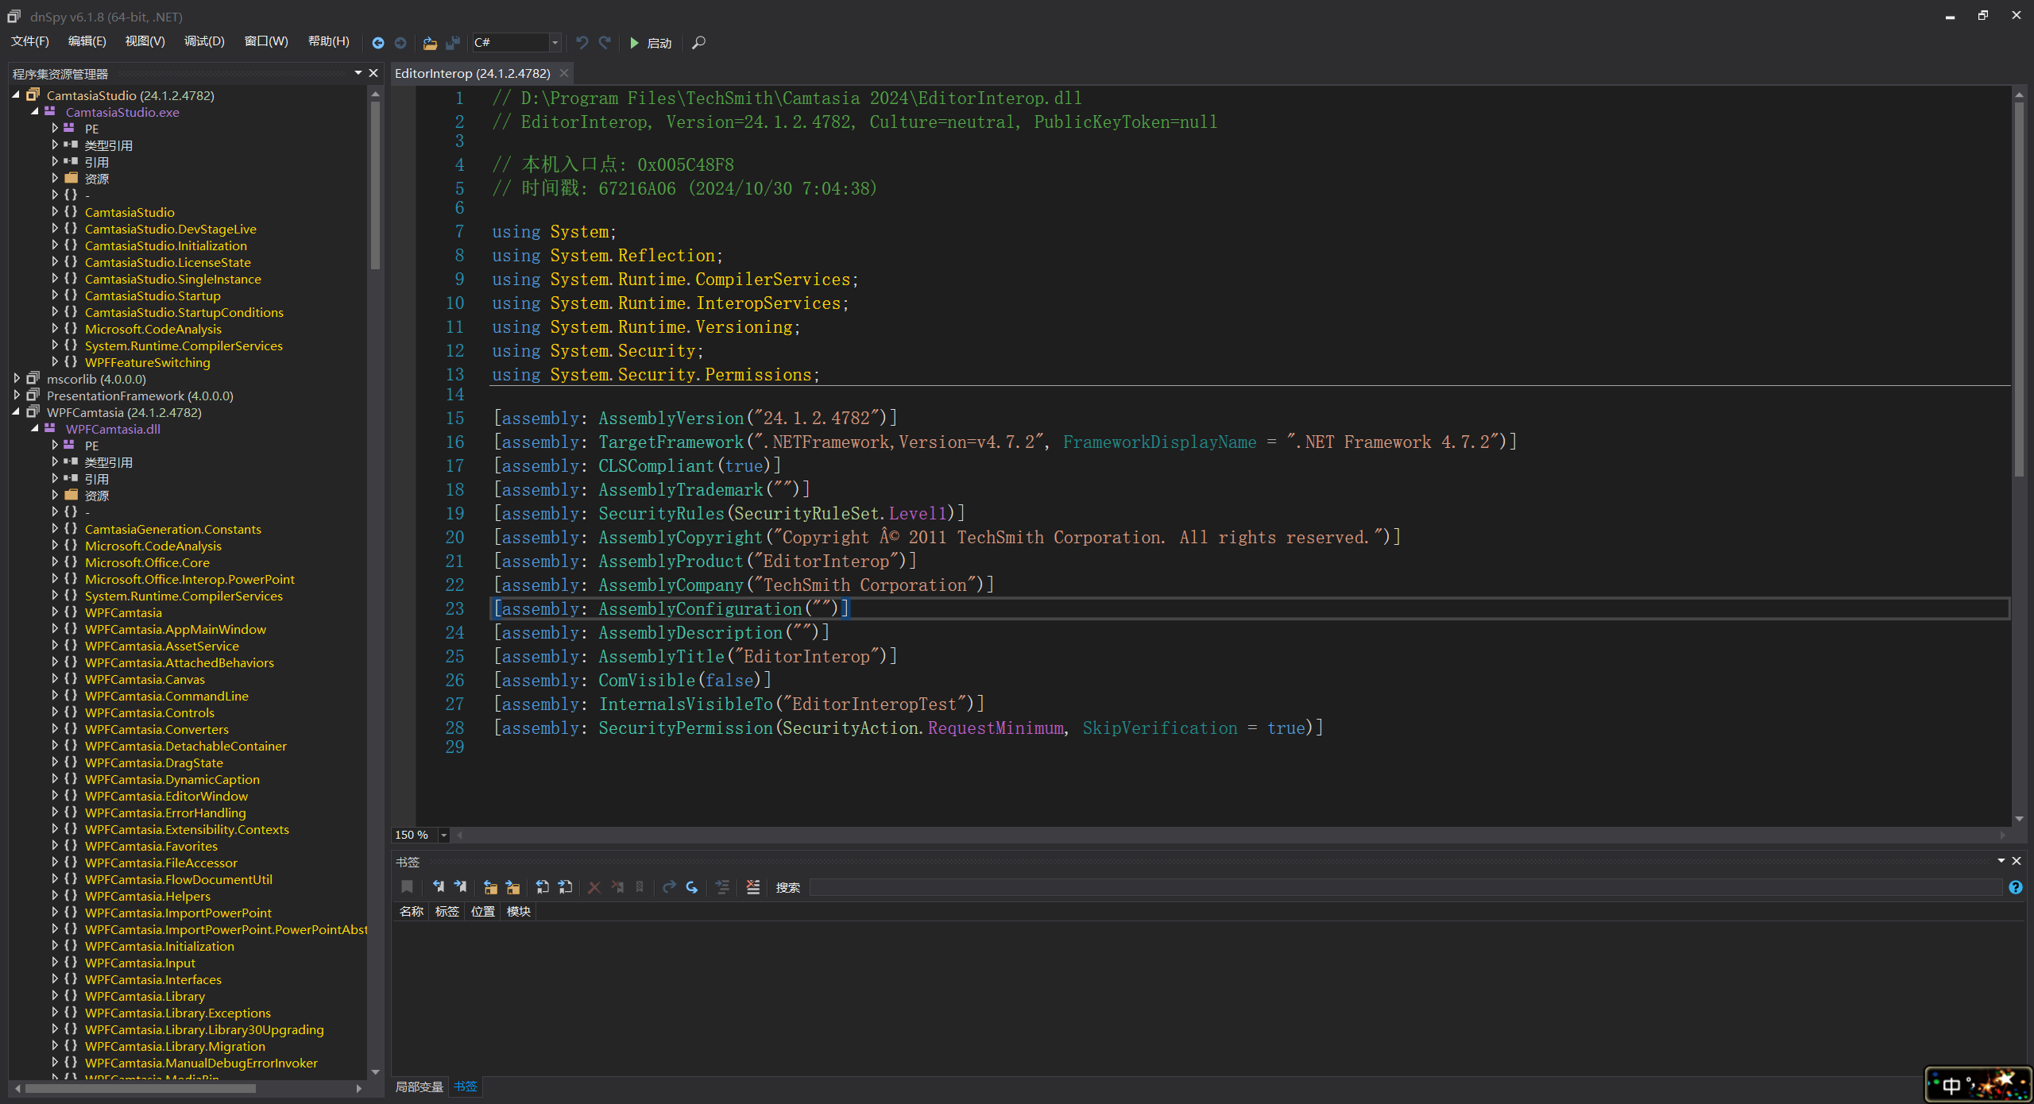
Task: Open the language C# dropdown
Action: point(555,43)
